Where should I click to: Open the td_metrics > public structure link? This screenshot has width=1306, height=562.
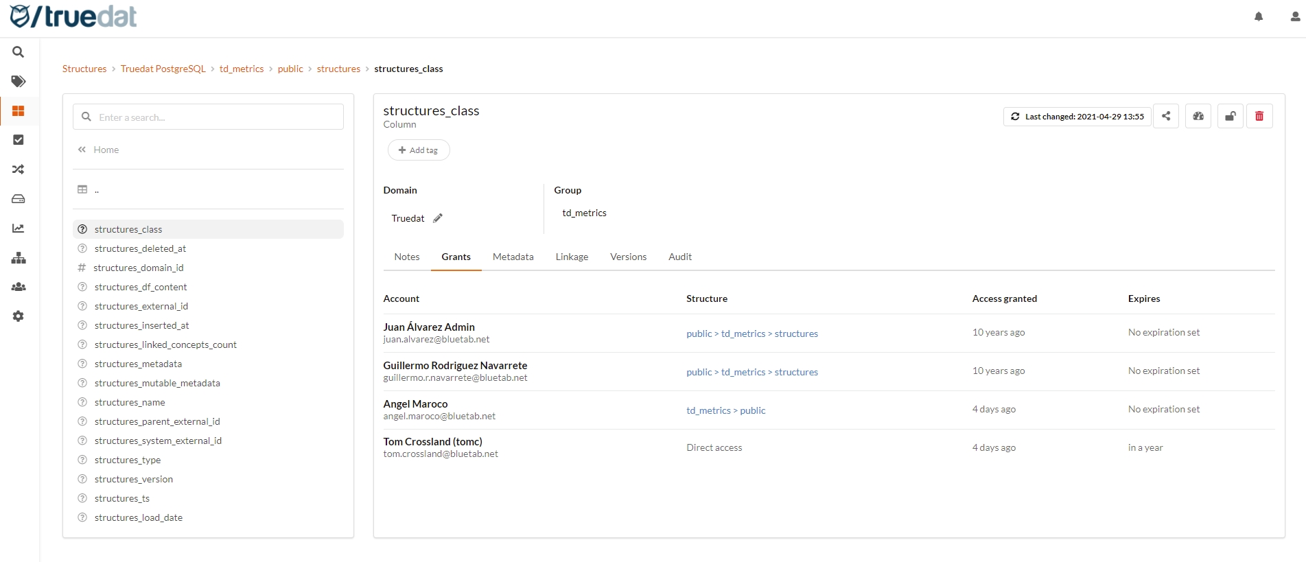pos(725,410)
